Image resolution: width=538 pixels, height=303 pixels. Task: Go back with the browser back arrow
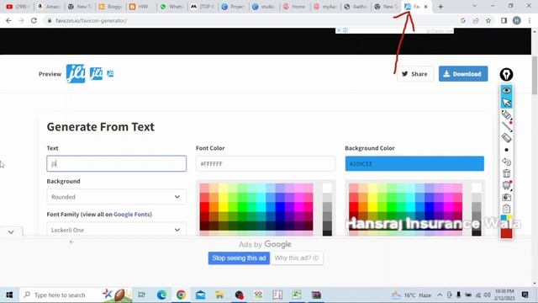coord(8,20)
